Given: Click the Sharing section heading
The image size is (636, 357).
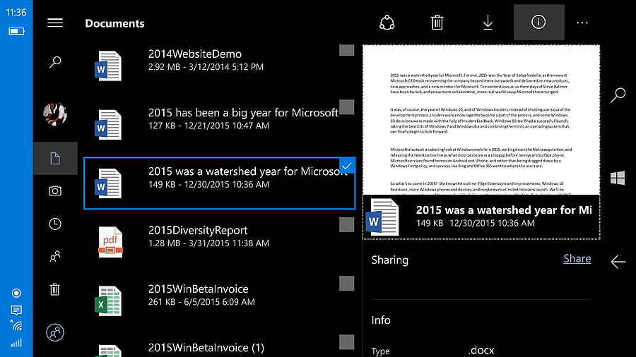Looking at the screenshot, I should coord(390,260).
